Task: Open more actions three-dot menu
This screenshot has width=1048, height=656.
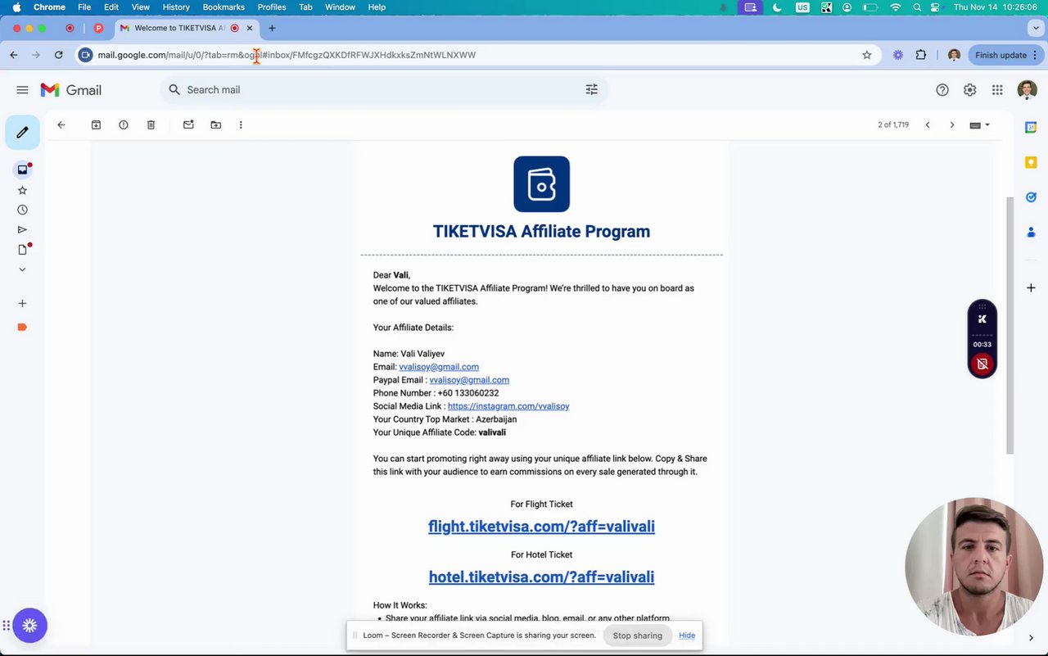Action: [x=241, y=124]
